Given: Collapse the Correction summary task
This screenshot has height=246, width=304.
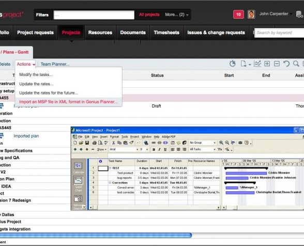Looking at the screenshot, I should [x=110, y=182].
